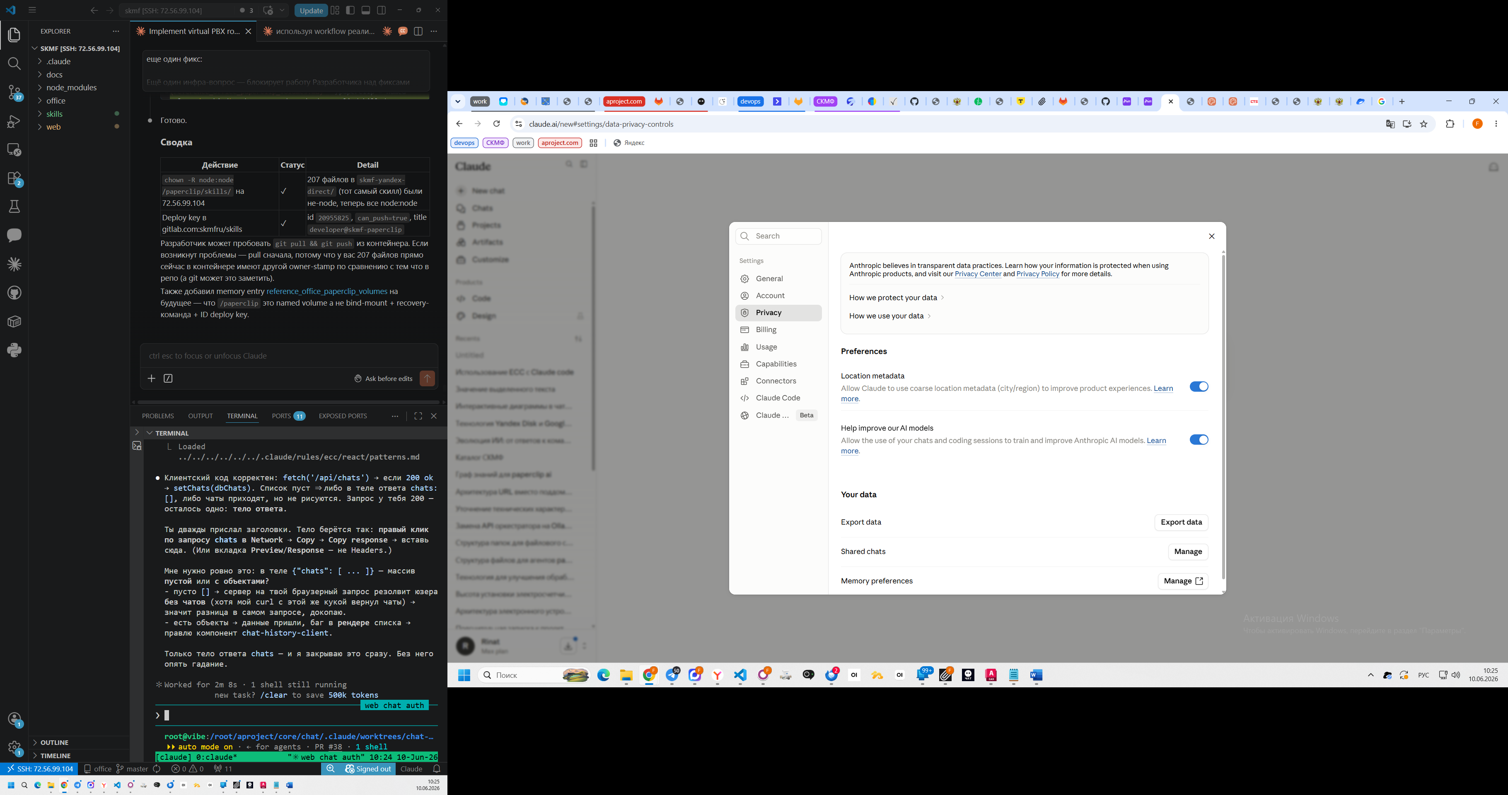Open Account settings section
The image size is (1508, 795).
coord(778,295)
